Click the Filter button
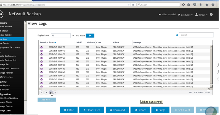The width and height of the screenshot is (220, 115). tap(69, 110)
